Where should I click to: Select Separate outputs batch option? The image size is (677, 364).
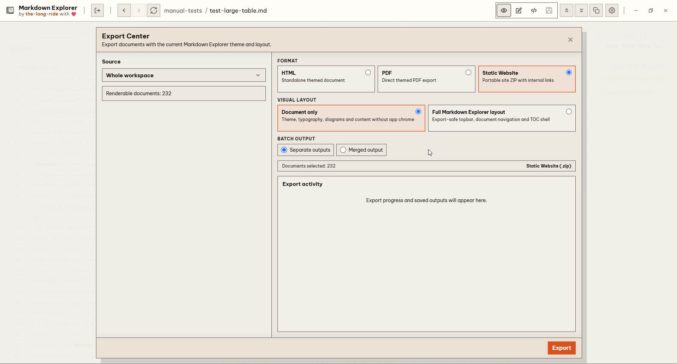coord(306,150)
